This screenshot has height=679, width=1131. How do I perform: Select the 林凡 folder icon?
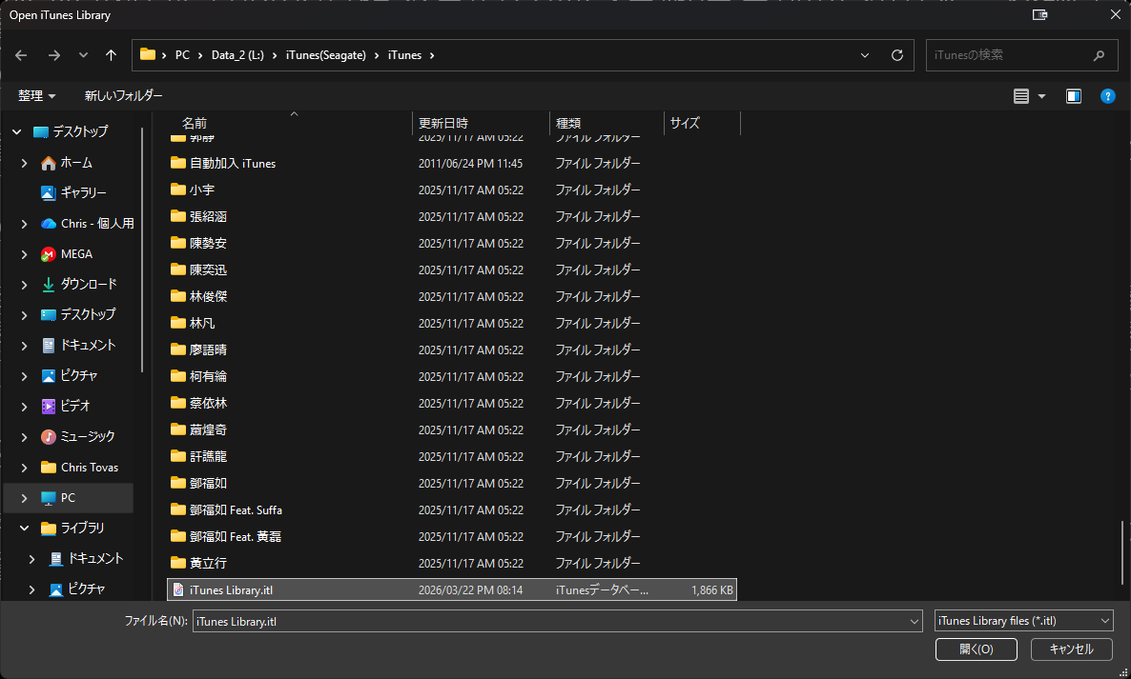coord(178,323)
